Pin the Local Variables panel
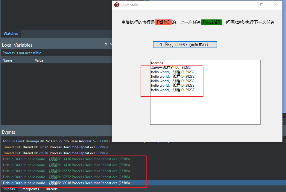286x192 pixels. point(106,45)
